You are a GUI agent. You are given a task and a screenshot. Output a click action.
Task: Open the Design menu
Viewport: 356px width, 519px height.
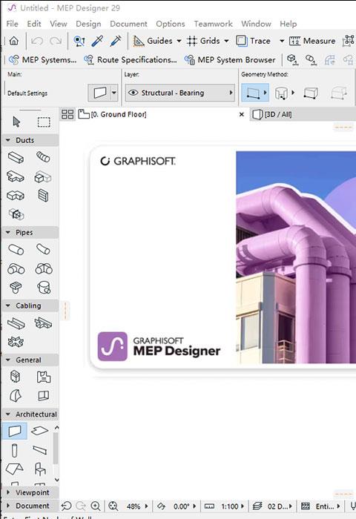tap(88, 24)
